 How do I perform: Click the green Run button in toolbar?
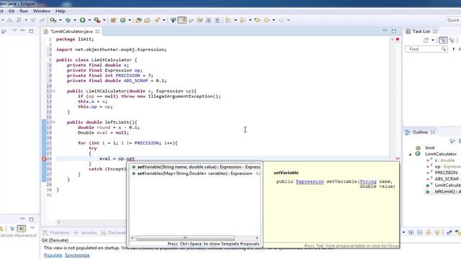(83, 20)
